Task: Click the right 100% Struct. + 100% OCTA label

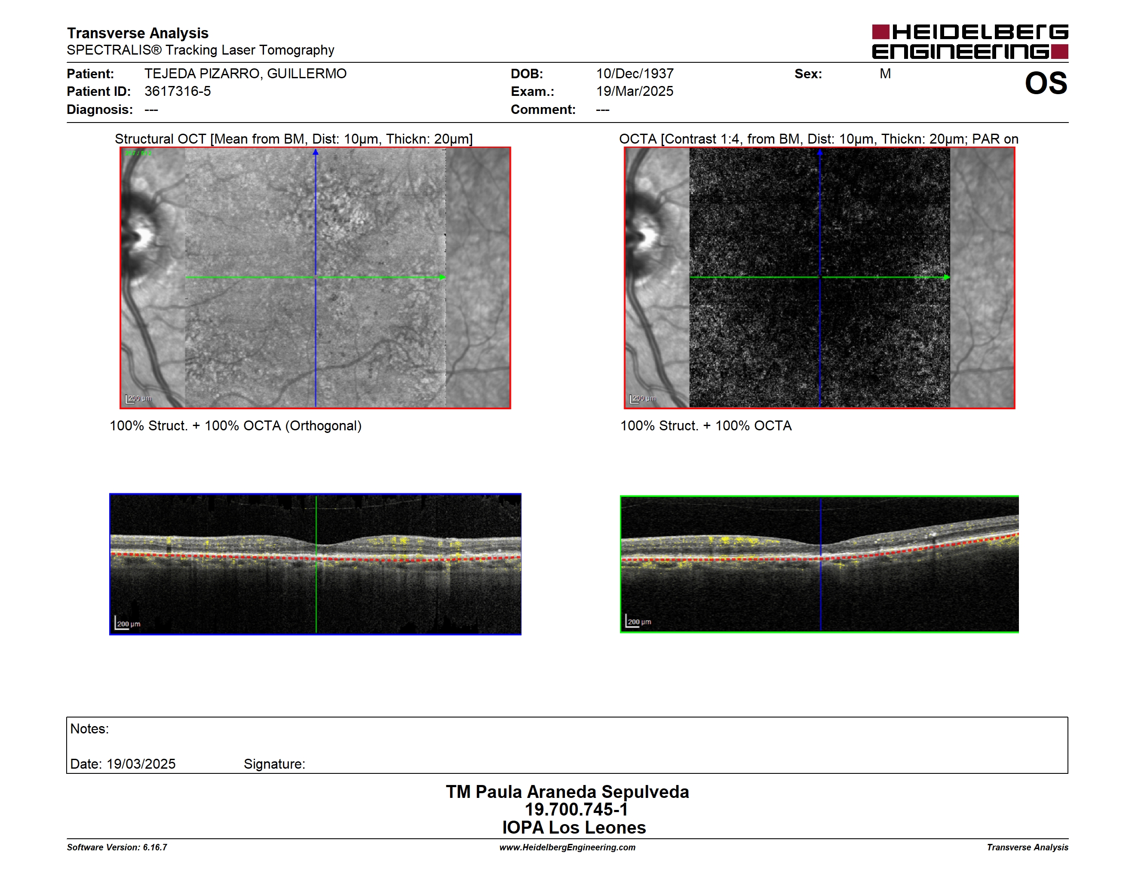Action: click(x=706, y=426)
